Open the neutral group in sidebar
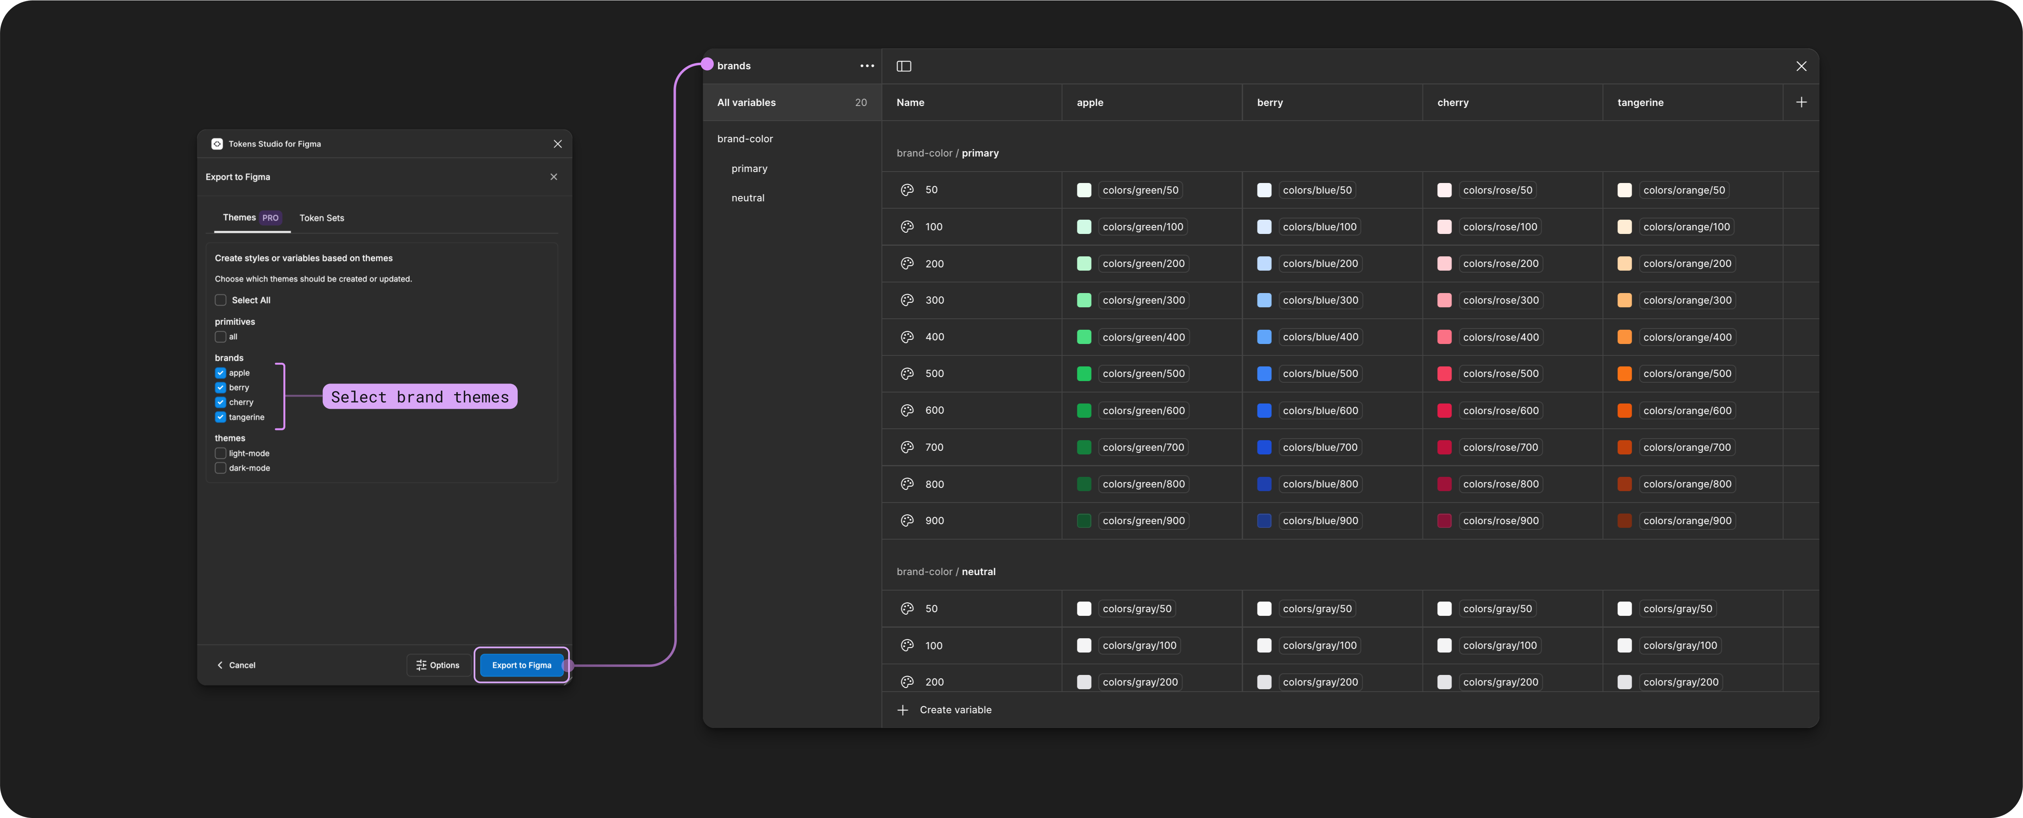 (x=748, y=198)
